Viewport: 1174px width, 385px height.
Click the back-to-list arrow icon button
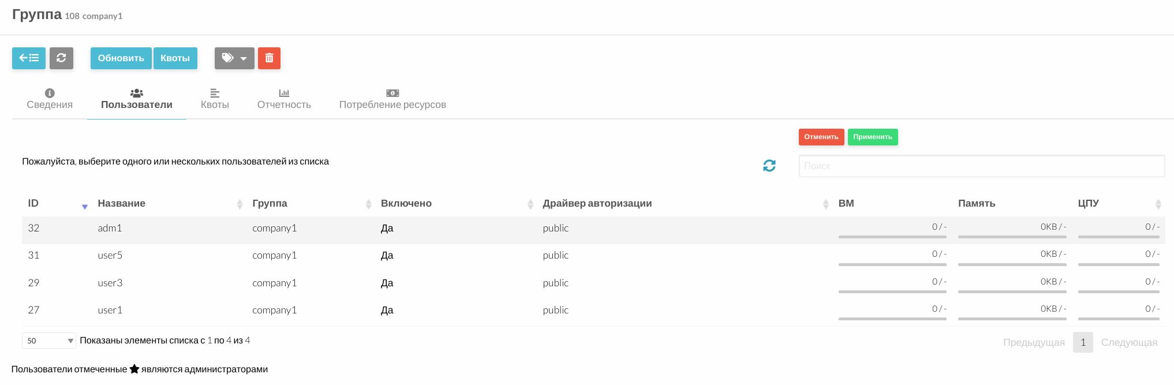[29, 58]
